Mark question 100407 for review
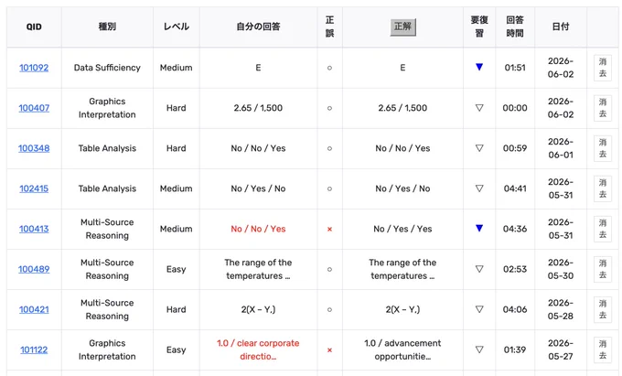622x376 pixels. tap(479, 108)
